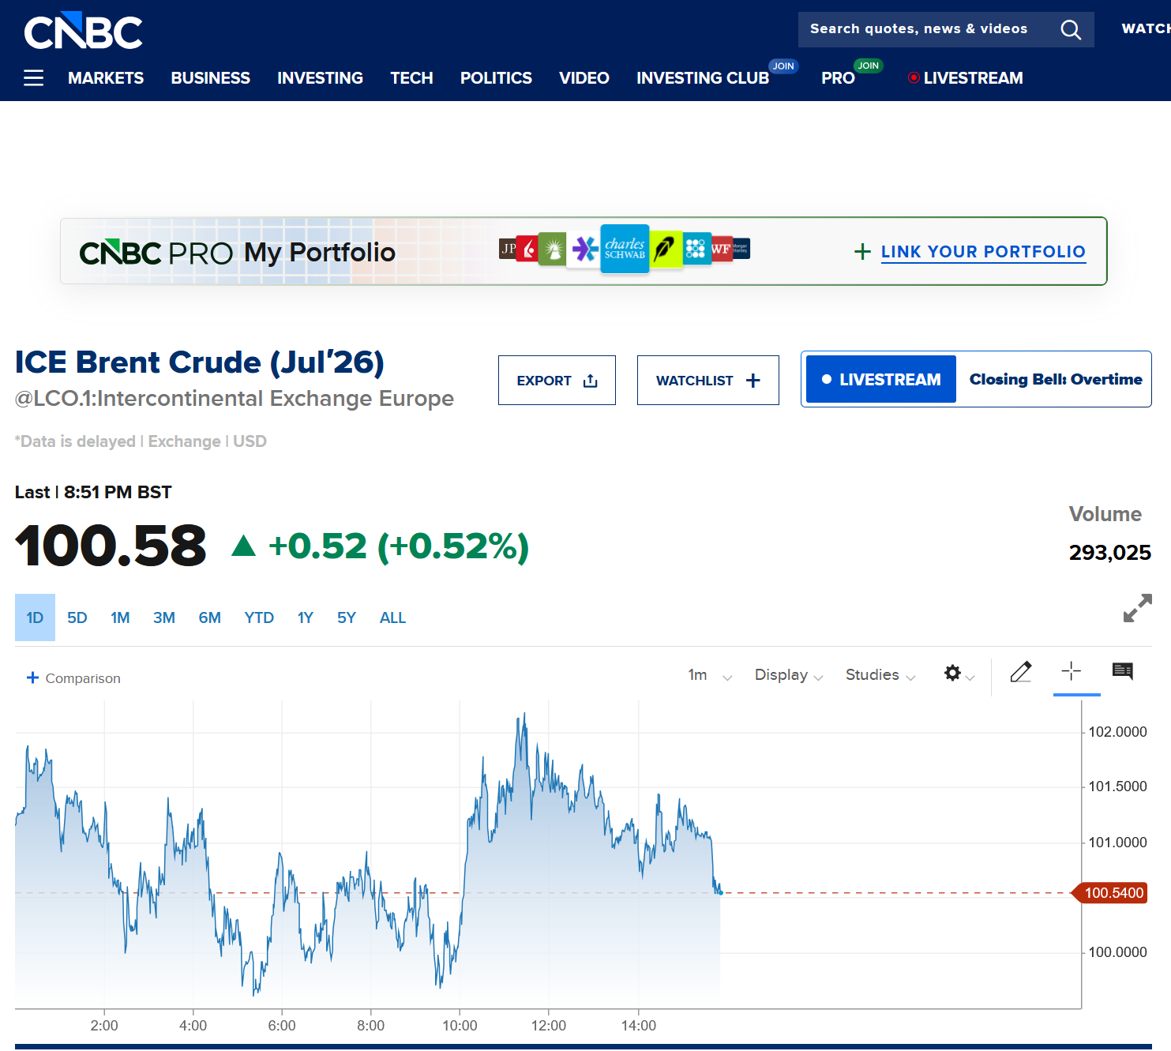Click the CNBC logo

click(84, 31)
